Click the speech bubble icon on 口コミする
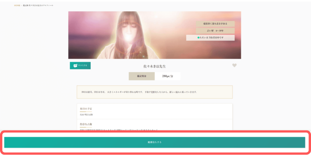 pos(75,65)
